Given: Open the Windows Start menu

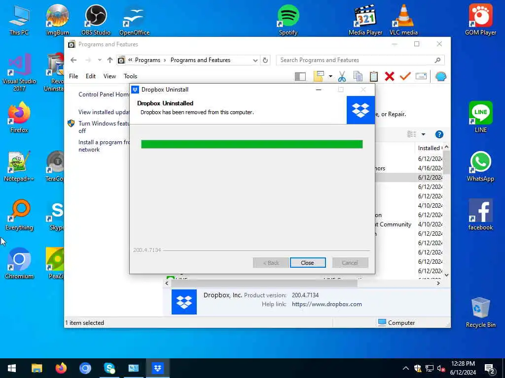Looking at the screenshot, I should [x=12, y=368].
